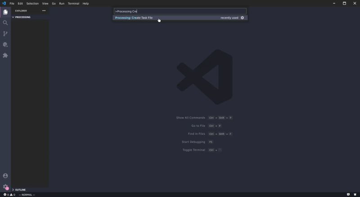
Task: Close the VS Code window
Action: coord(355,3)
